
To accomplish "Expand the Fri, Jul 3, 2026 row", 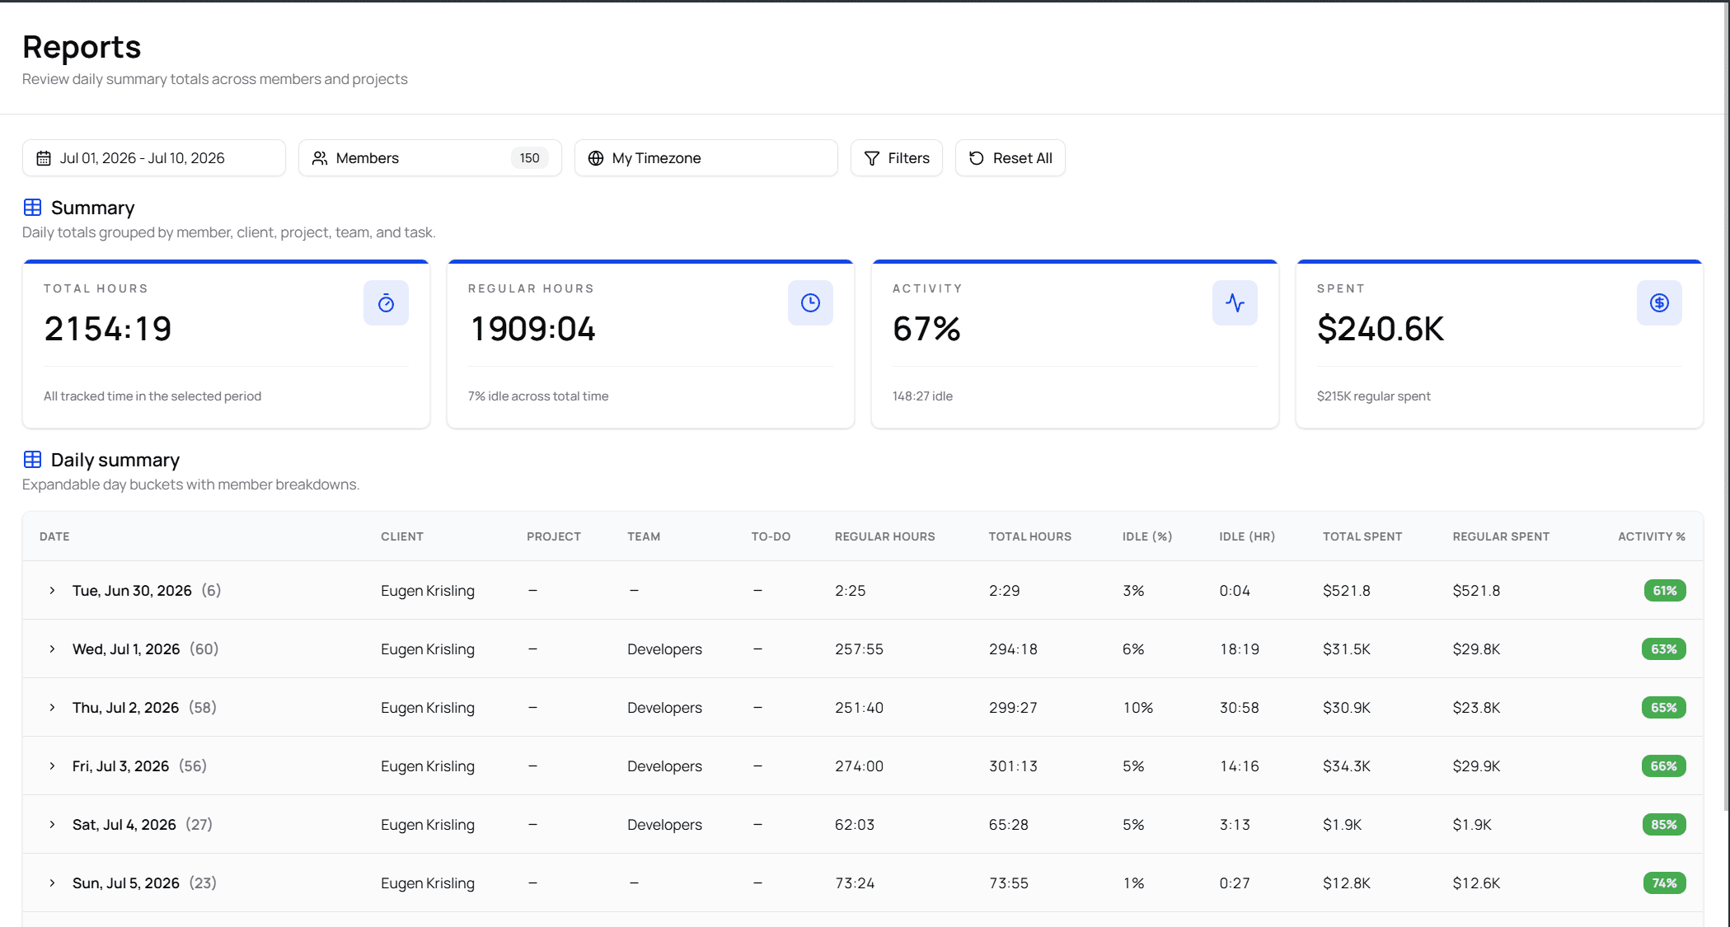I will (x=52, y=765).
